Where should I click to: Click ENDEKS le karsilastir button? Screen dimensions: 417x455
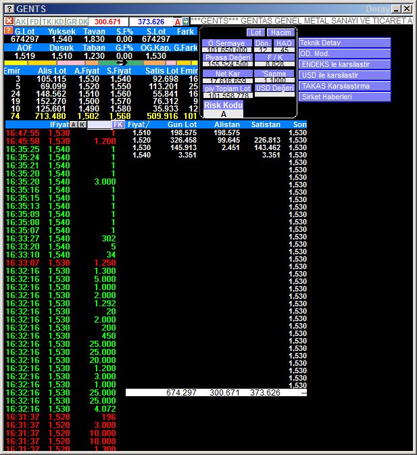pos(345,64)
